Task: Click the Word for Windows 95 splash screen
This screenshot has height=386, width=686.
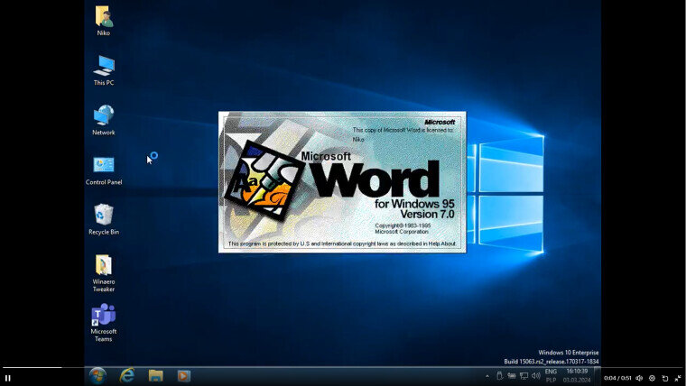Action: point(342,182)
